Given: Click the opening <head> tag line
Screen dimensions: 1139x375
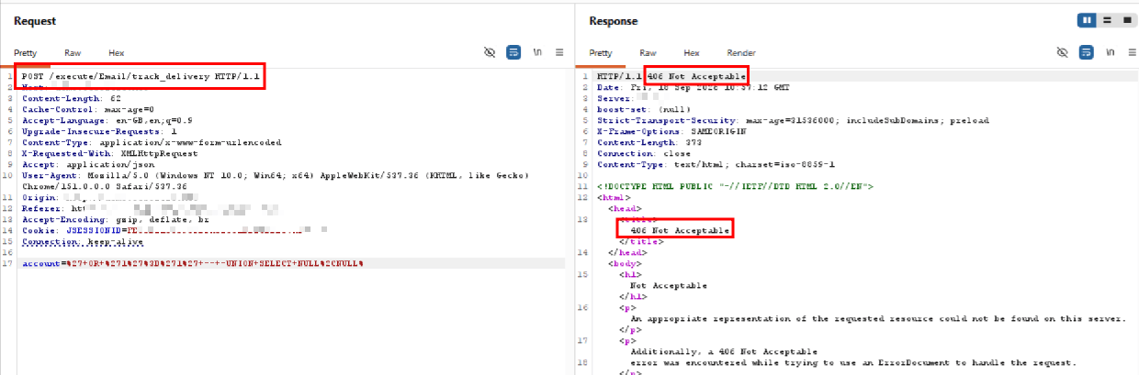Looking at the screenshot, I should coord(625,208).
